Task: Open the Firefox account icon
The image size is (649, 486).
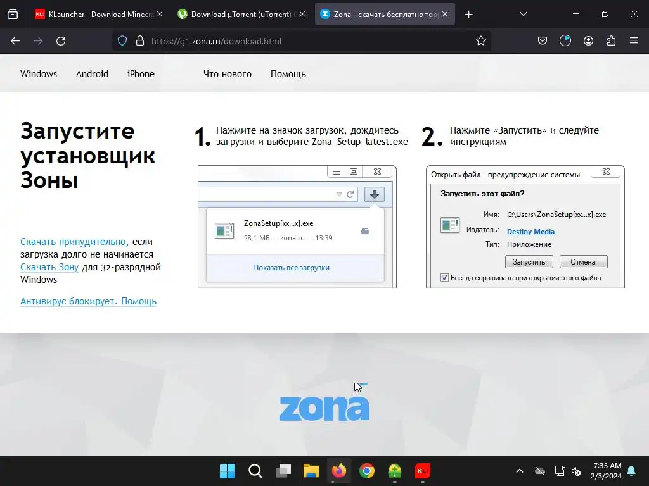Action: pos(588,41)
